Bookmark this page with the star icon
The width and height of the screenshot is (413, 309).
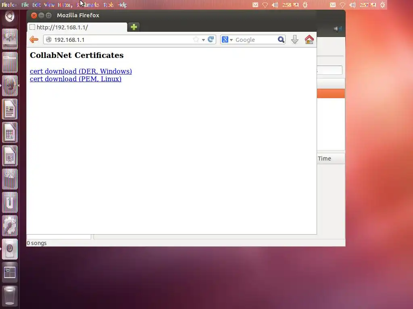pyautogui.click(x=196, y=39)
